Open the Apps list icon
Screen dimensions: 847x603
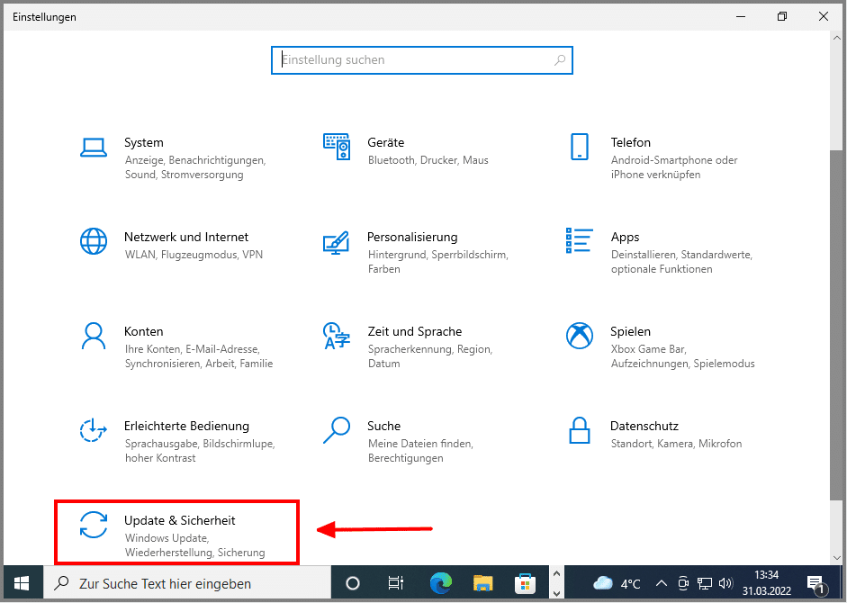tap(579, 241)
